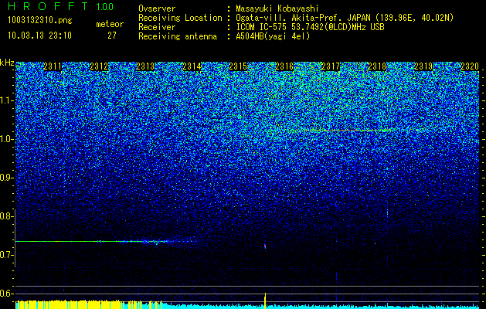Click the Ovserver label
Screen dimensions: 486x309
pyautogui.click(x=157, y=8)
